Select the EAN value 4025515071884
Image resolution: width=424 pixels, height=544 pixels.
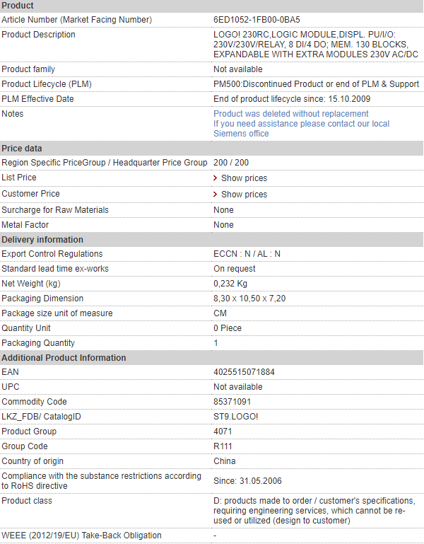[244, 372]
